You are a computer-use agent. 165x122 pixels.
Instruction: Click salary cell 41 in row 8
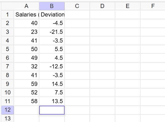pos(27,75)
